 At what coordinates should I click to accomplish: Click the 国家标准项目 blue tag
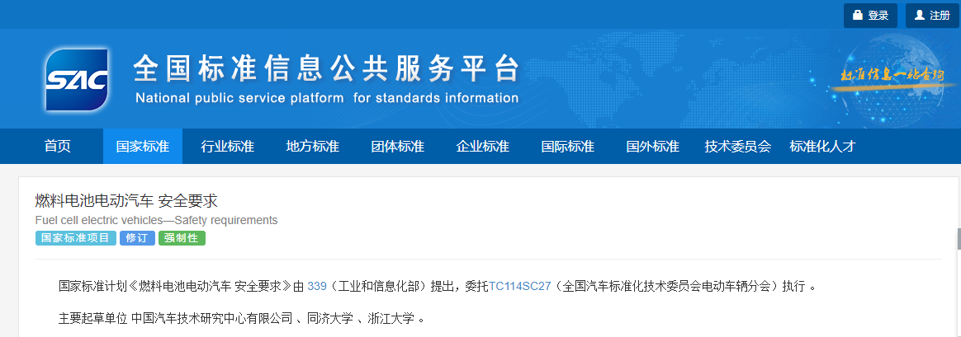pyautogui.click(x=75, y=238)
